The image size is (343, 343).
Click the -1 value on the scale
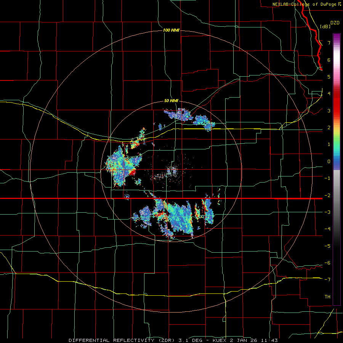(327, 178)
